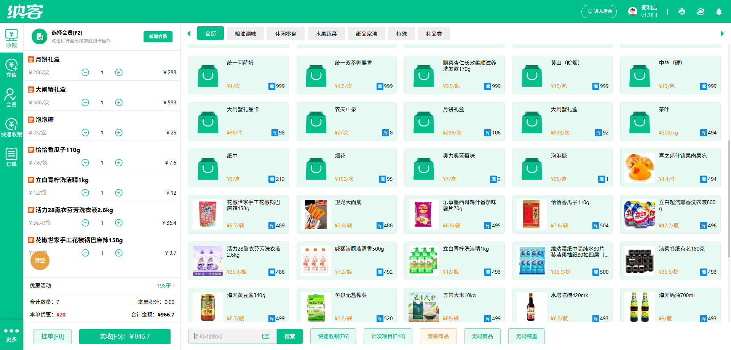The width and height of the screenshot is (731, 350).
Task: Open the 充值 recharge sidebar icon
Action: 11,68
